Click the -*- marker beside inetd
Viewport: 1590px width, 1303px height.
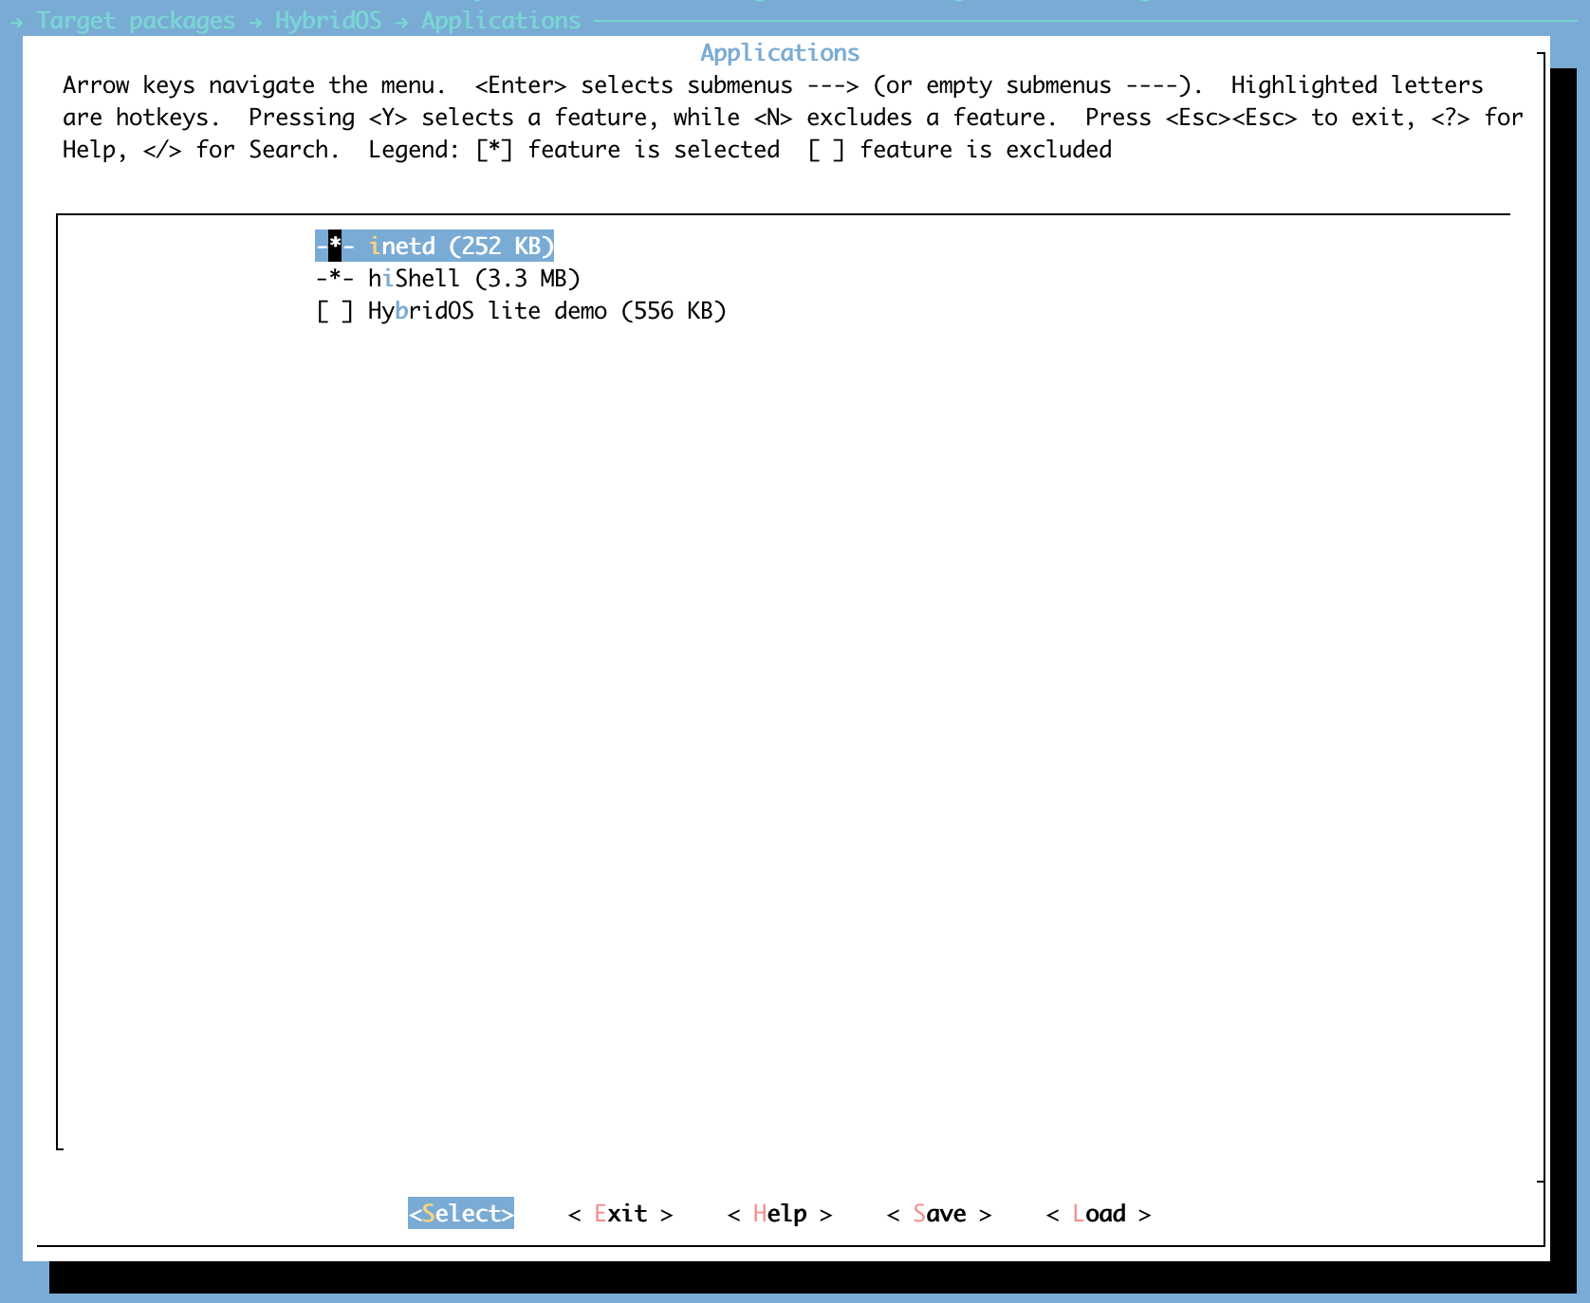pyautogui.click(x=335, y=246)
